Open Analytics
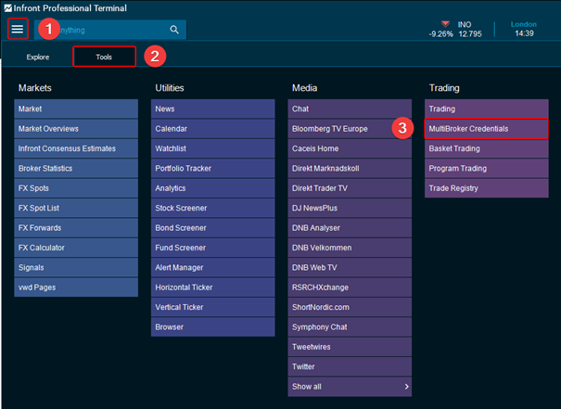 213,188
